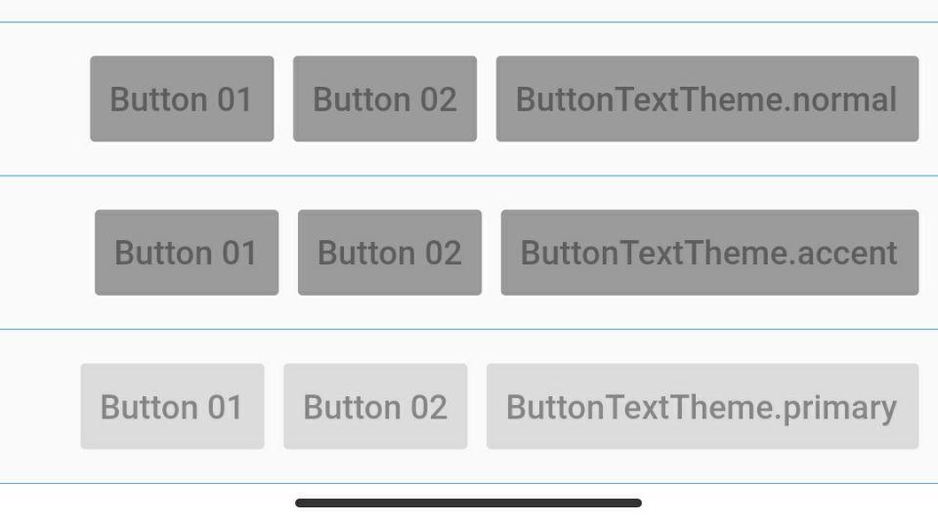Tap Button 01 in the ButtonTextTheme.accent row
Screen dimensions: 938x522
(187, 253)
